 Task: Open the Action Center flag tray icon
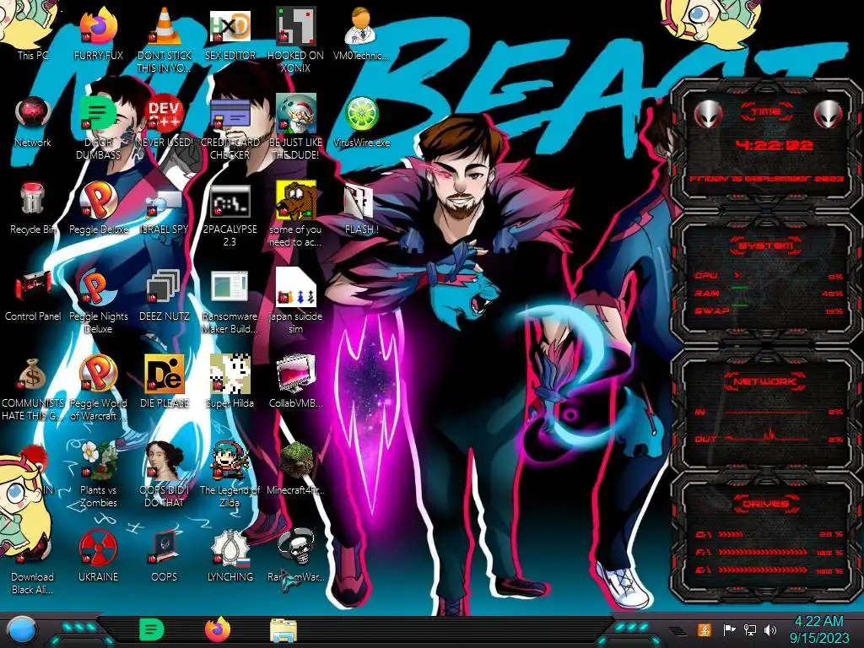[729, 629]
